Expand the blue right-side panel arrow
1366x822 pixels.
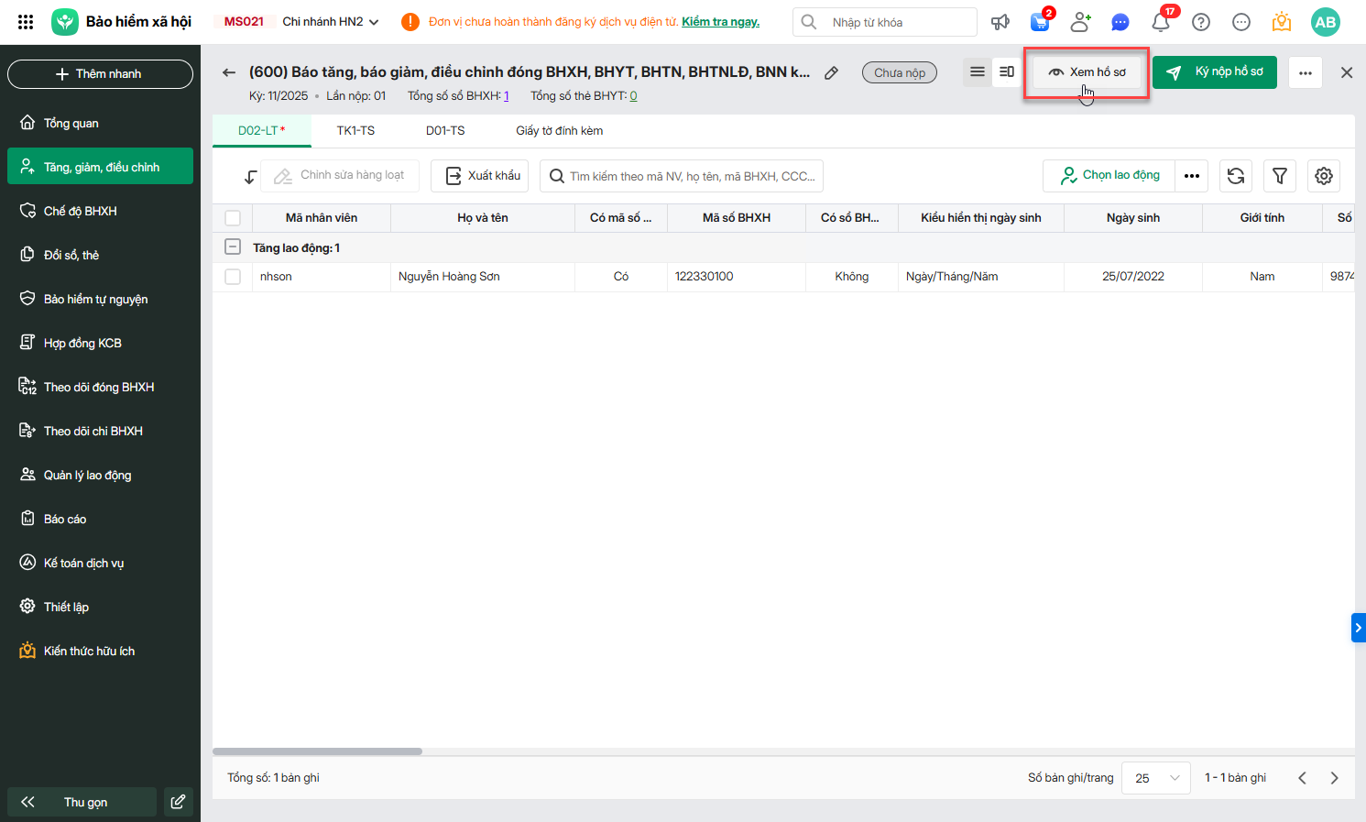point(1359,628)
